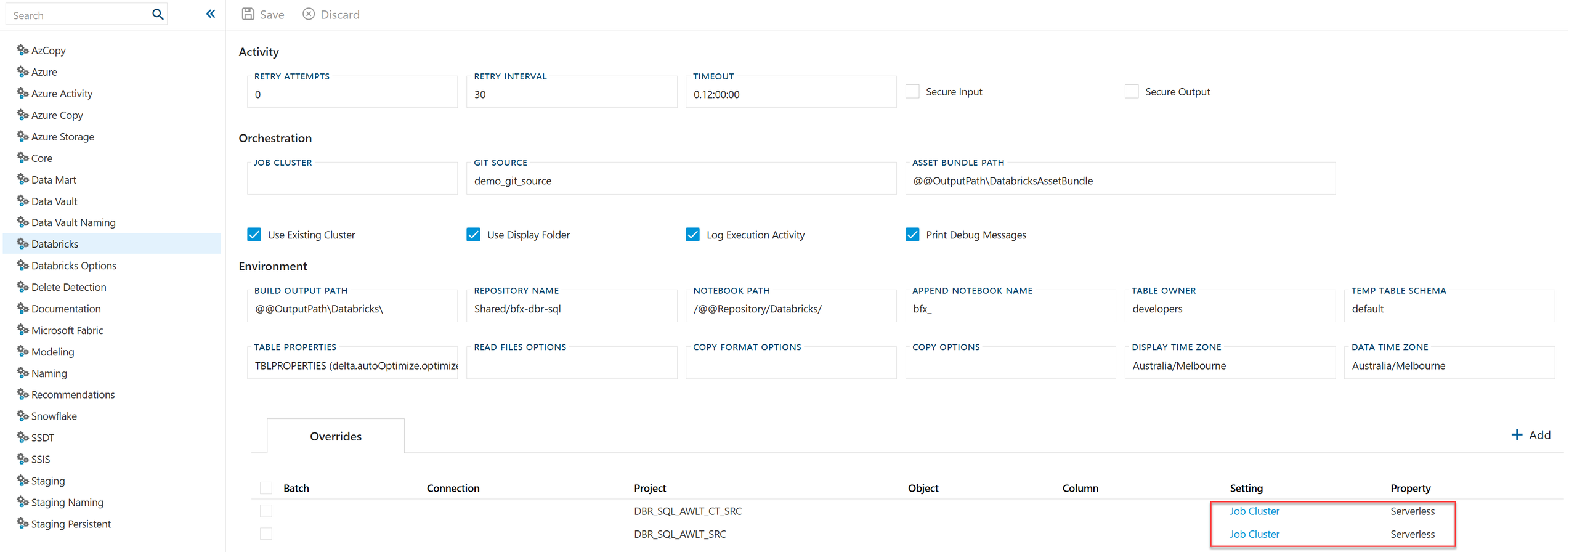Viewport: 1585px width, 552px height.
Task: Click the Save disk icon
Action: [x=248, y=14]
